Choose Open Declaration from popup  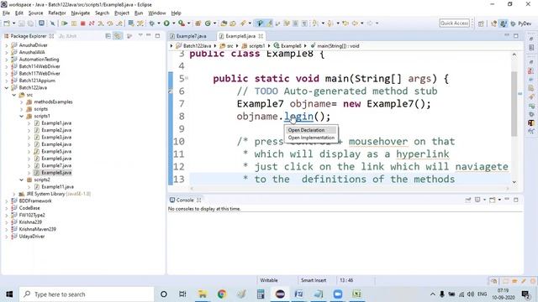coord(306,130)
